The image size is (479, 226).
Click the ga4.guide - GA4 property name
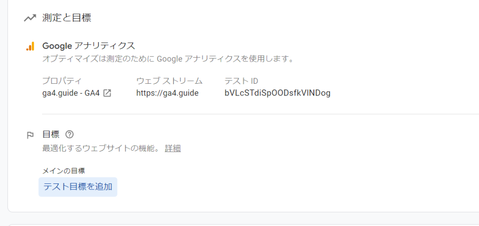pos(71,93)
